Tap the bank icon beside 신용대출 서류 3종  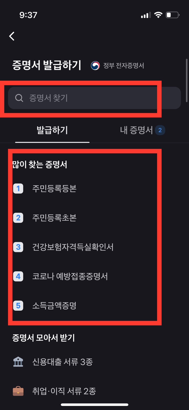(x=18, y=362)
